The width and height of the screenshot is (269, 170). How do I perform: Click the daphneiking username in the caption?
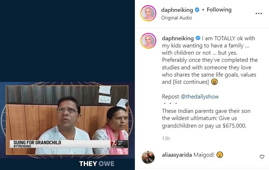point(178,38)
